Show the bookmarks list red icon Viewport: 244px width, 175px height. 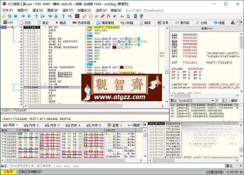(103, 16)
